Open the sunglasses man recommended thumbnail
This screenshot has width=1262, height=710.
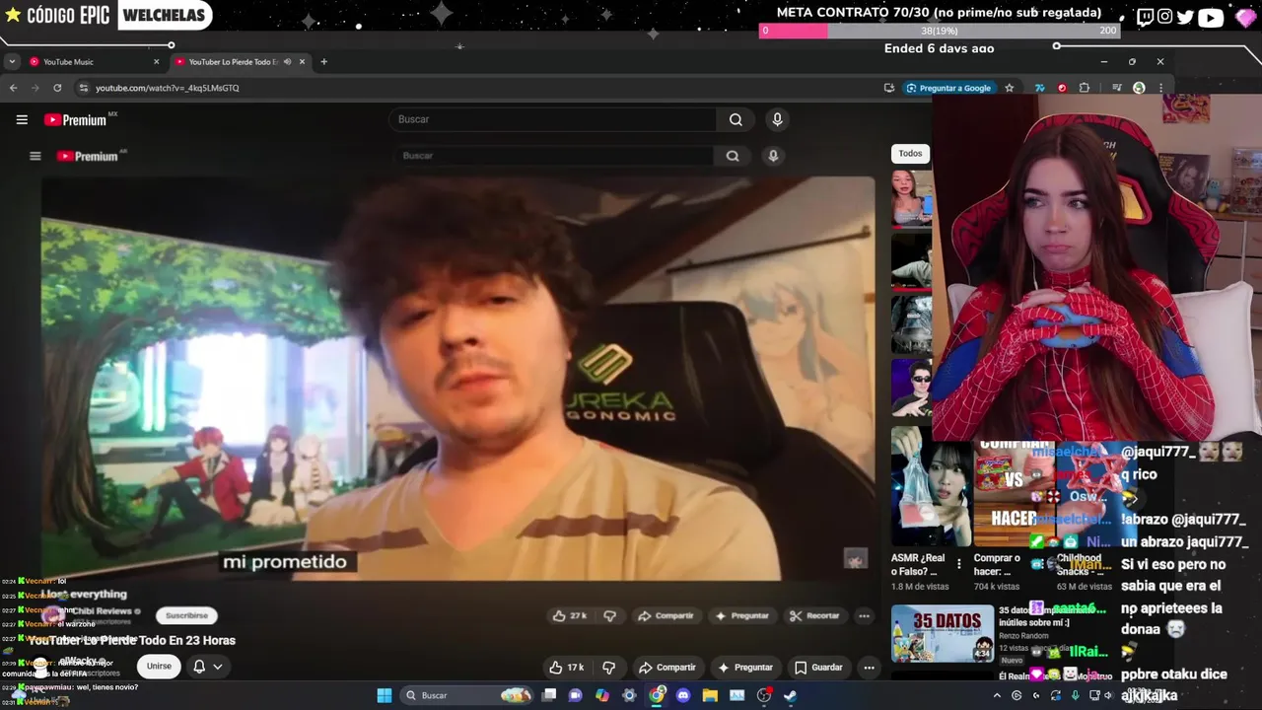click(912, 387)
